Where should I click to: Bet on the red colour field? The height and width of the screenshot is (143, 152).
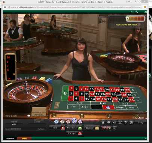point(108,107)
